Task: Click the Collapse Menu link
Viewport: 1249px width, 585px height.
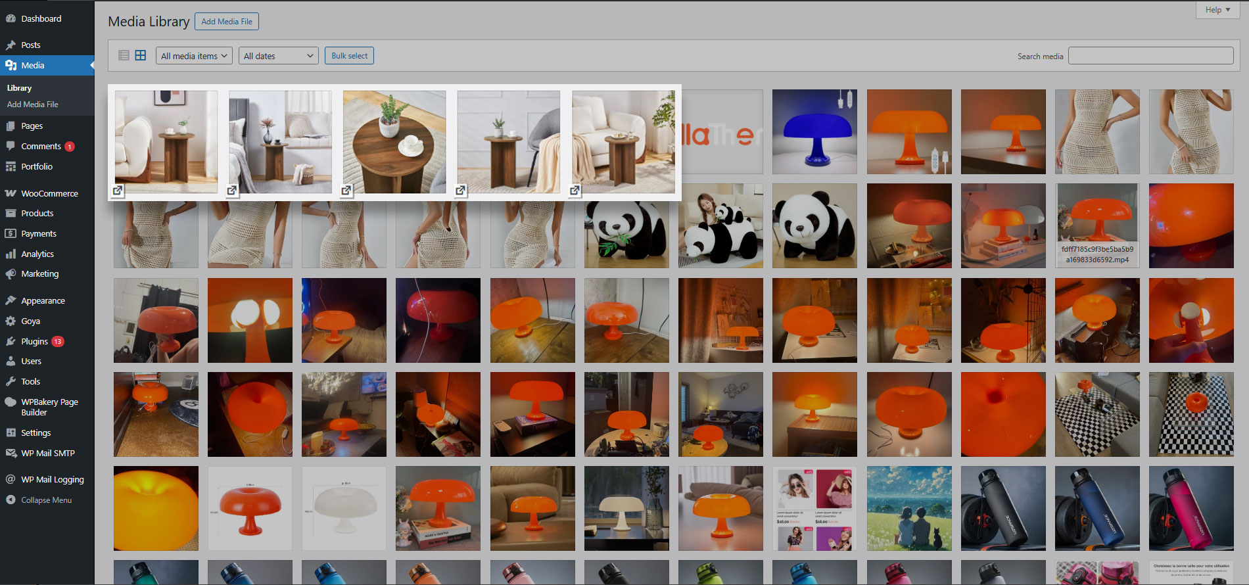Action: (47, 500)
